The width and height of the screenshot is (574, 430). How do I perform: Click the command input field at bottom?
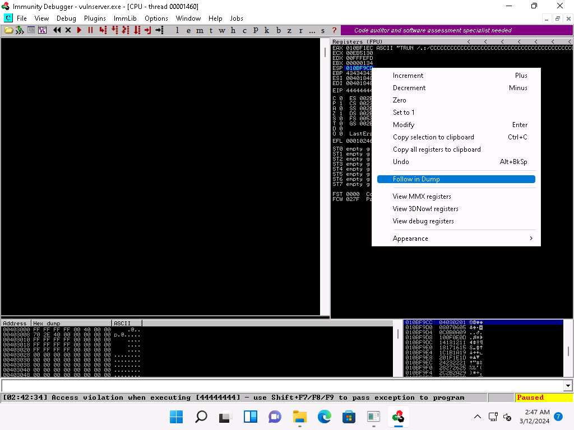[280, 386]
